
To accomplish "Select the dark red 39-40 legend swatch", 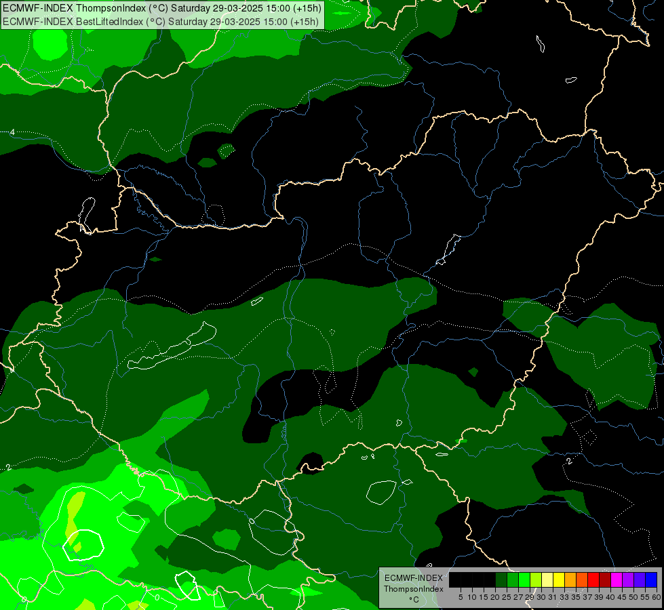I will (x=605, y=579).
